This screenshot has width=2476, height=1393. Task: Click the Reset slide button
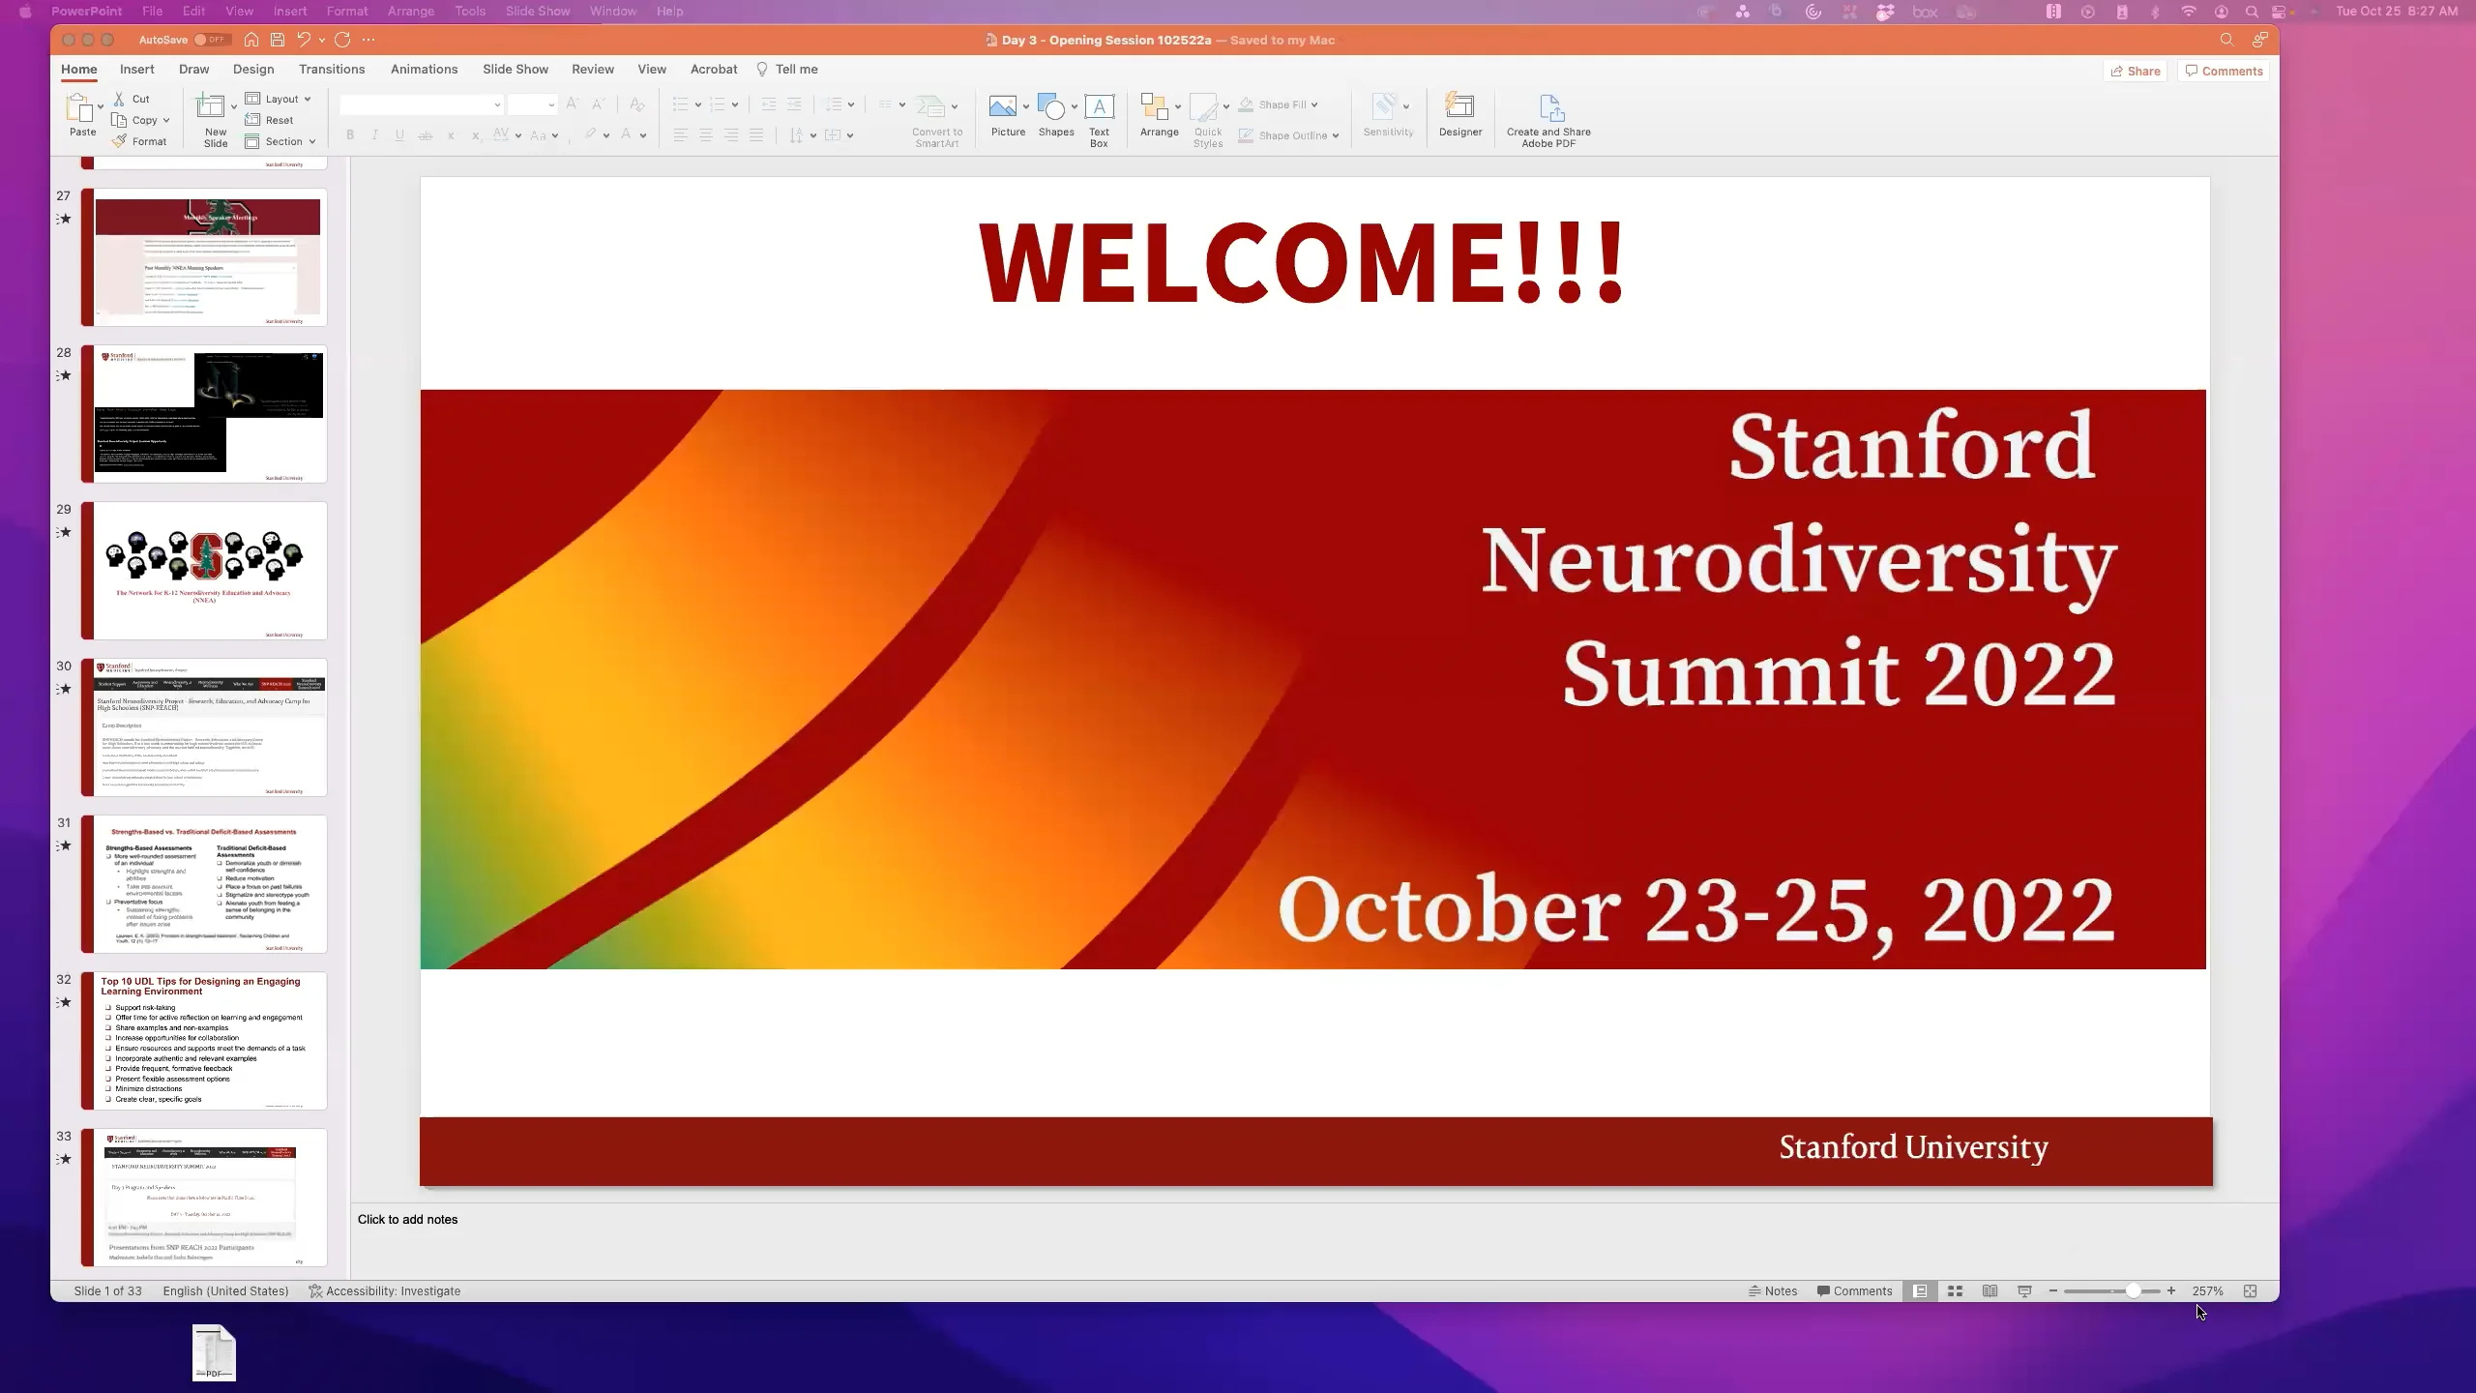click(270, 120)
